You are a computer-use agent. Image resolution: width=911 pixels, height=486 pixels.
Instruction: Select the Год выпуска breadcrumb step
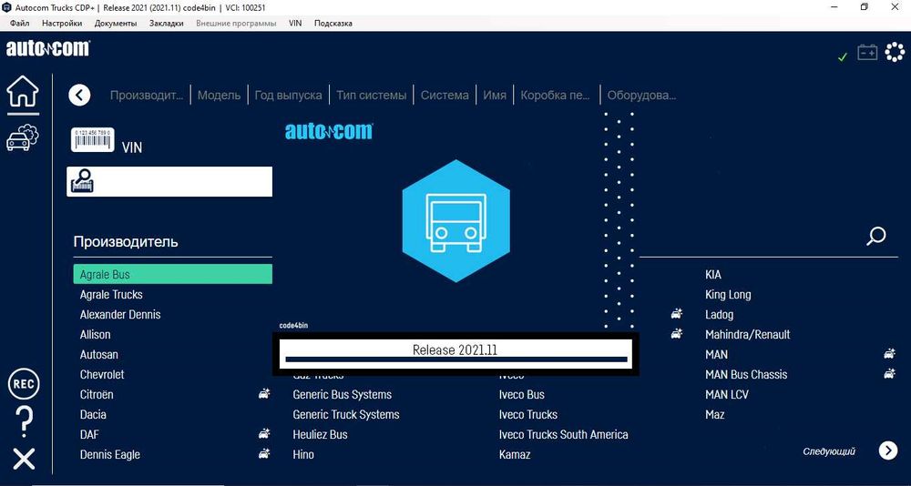coord(288,96)
